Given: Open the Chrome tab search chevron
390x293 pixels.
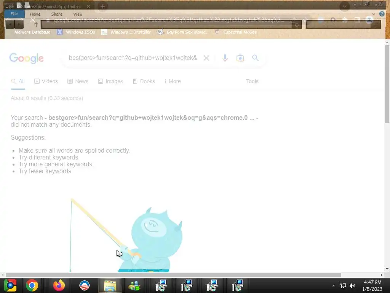Looking at the screenshot, I should (x=344, y=6).
